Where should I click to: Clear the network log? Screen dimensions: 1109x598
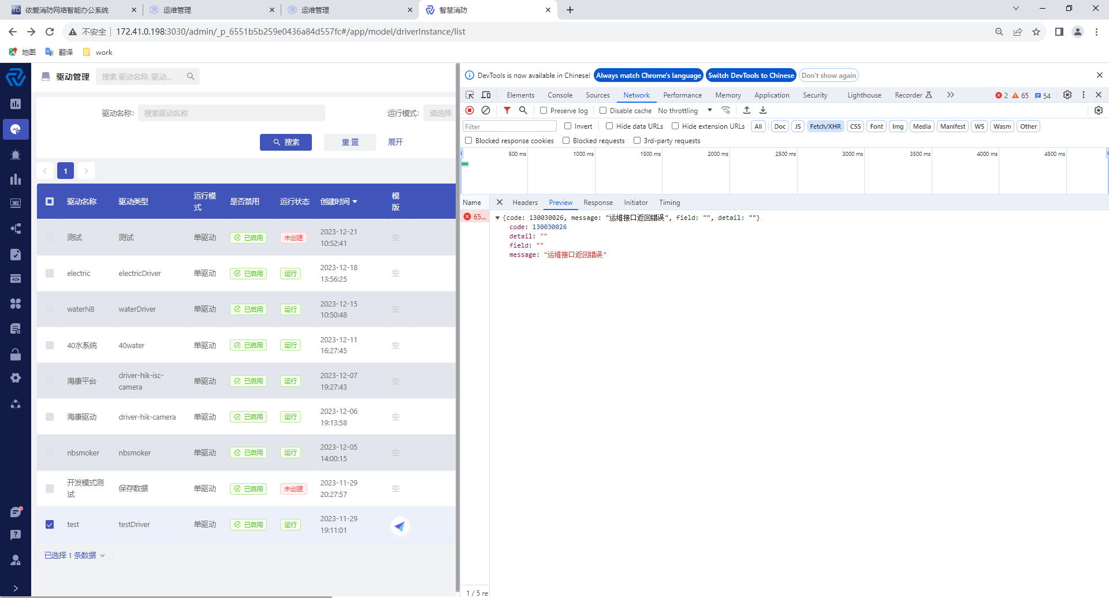tap(486, 110)
